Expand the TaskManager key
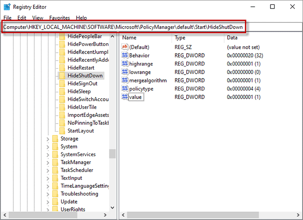 48,163
